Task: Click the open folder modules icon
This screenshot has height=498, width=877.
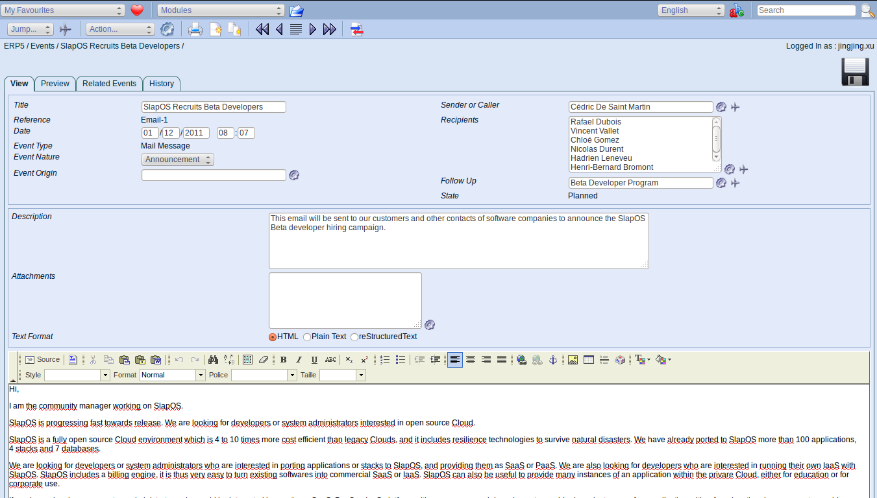Action: tap(297, 10)
